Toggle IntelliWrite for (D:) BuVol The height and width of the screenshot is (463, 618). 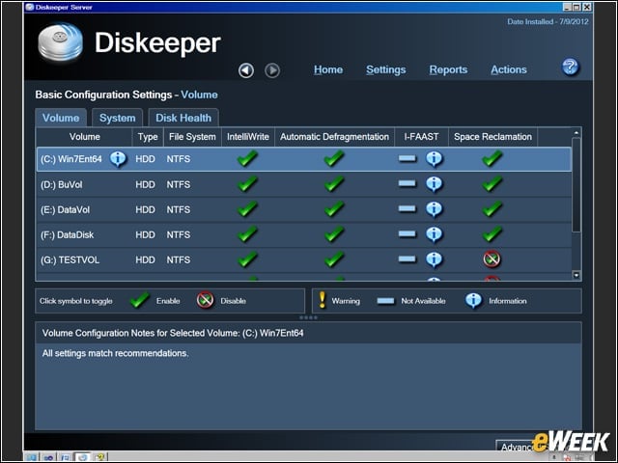pos(247,183)
